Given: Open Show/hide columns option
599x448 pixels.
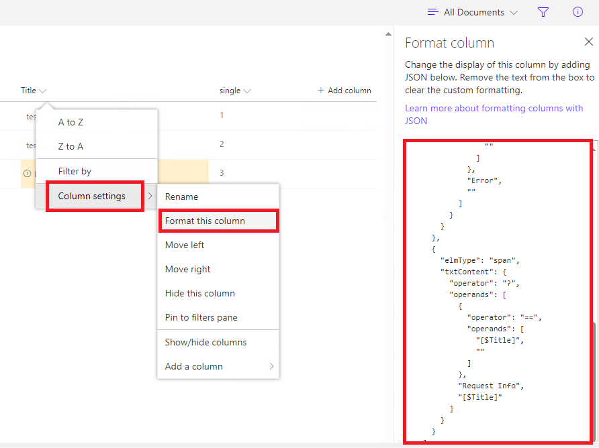Looking at the screenshot, I should point(218,342).
